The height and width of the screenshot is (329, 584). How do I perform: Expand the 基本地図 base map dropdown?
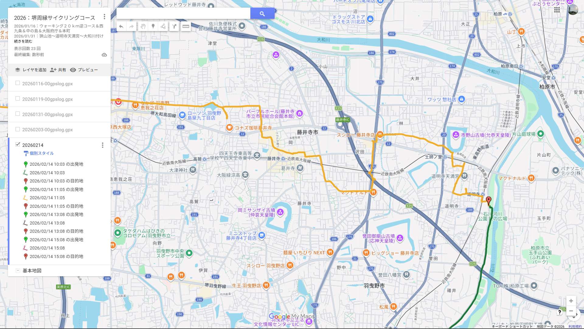click(18, 271)
